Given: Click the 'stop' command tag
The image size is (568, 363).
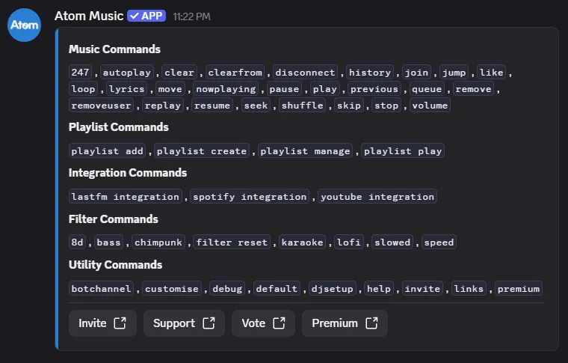Looking at the screenshot, I should (x=386, y=106).
